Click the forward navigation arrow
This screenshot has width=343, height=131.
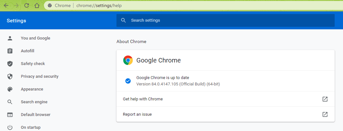point(16,5)
